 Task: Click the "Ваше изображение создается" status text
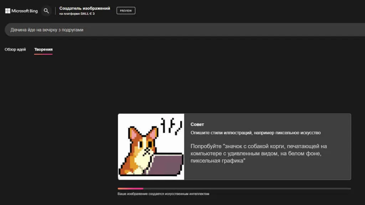pyautogui.click(x=163, y=194)
